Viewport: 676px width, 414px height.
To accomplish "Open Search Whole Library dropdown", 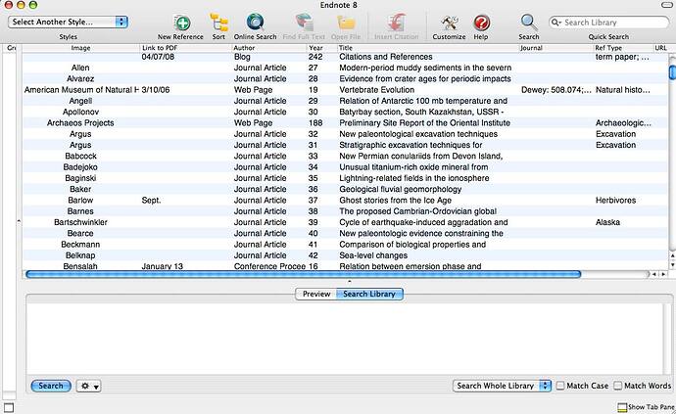I will pos(502,386).
